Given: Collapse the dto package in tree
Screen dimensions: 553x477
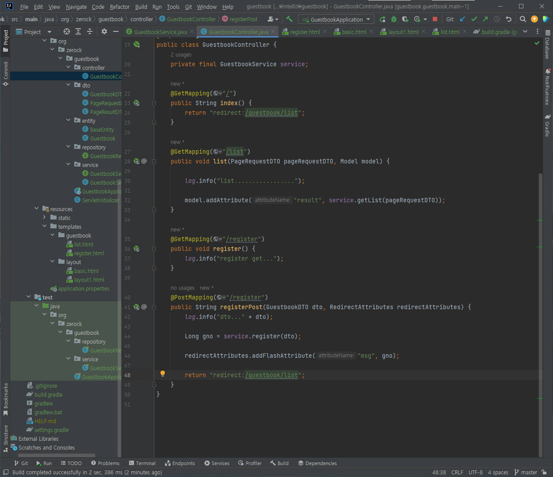Looking at the screenshot, I should 69,85.
